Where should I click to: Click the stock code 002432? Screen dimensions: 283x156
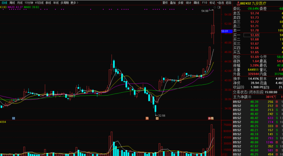click(246, 3)
